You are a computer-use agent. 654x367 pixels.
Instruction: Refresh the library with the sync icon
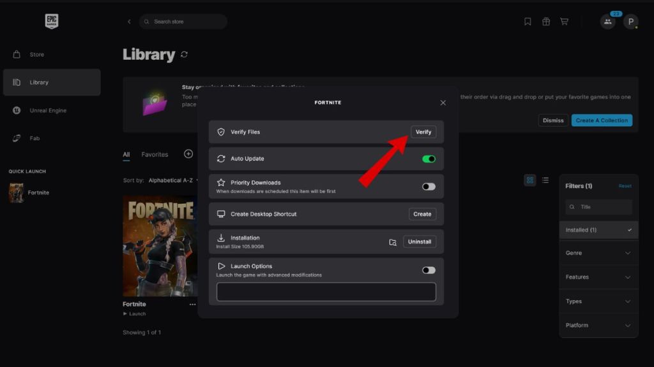click(185, 55)
